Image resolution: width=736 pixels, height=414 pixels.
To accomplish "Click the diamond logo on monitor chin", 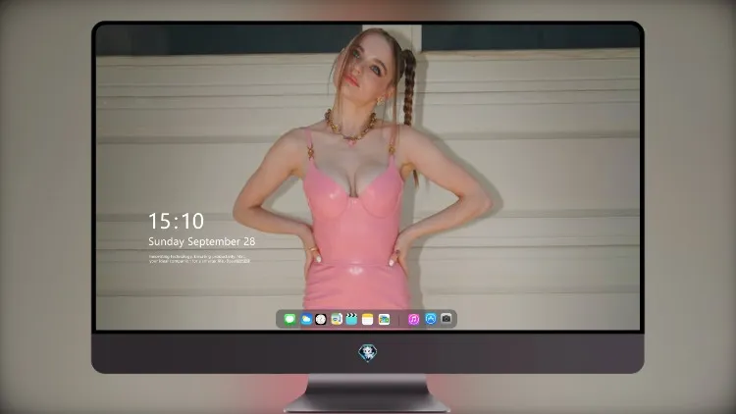I will [x=368, y=353].
